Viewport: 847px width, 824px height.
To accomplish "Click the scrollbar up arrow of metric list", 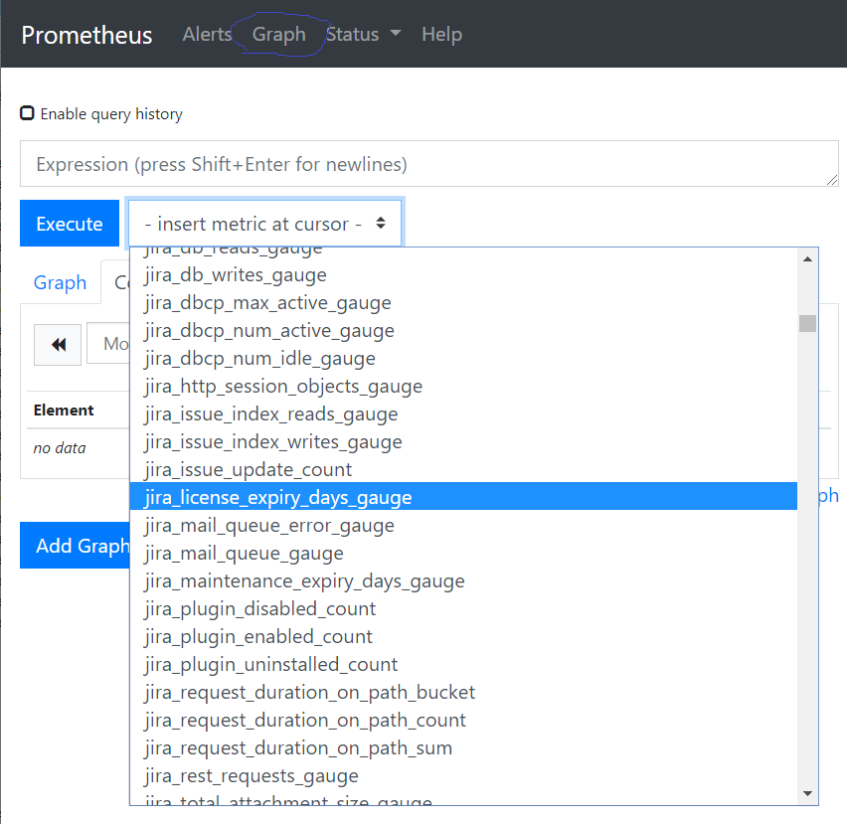I will [807, 257].
